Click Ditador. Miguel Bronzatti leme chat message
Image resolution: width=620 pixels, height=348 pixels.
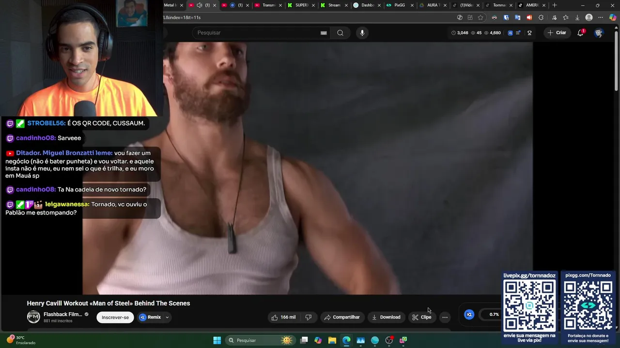coord(82,165)
